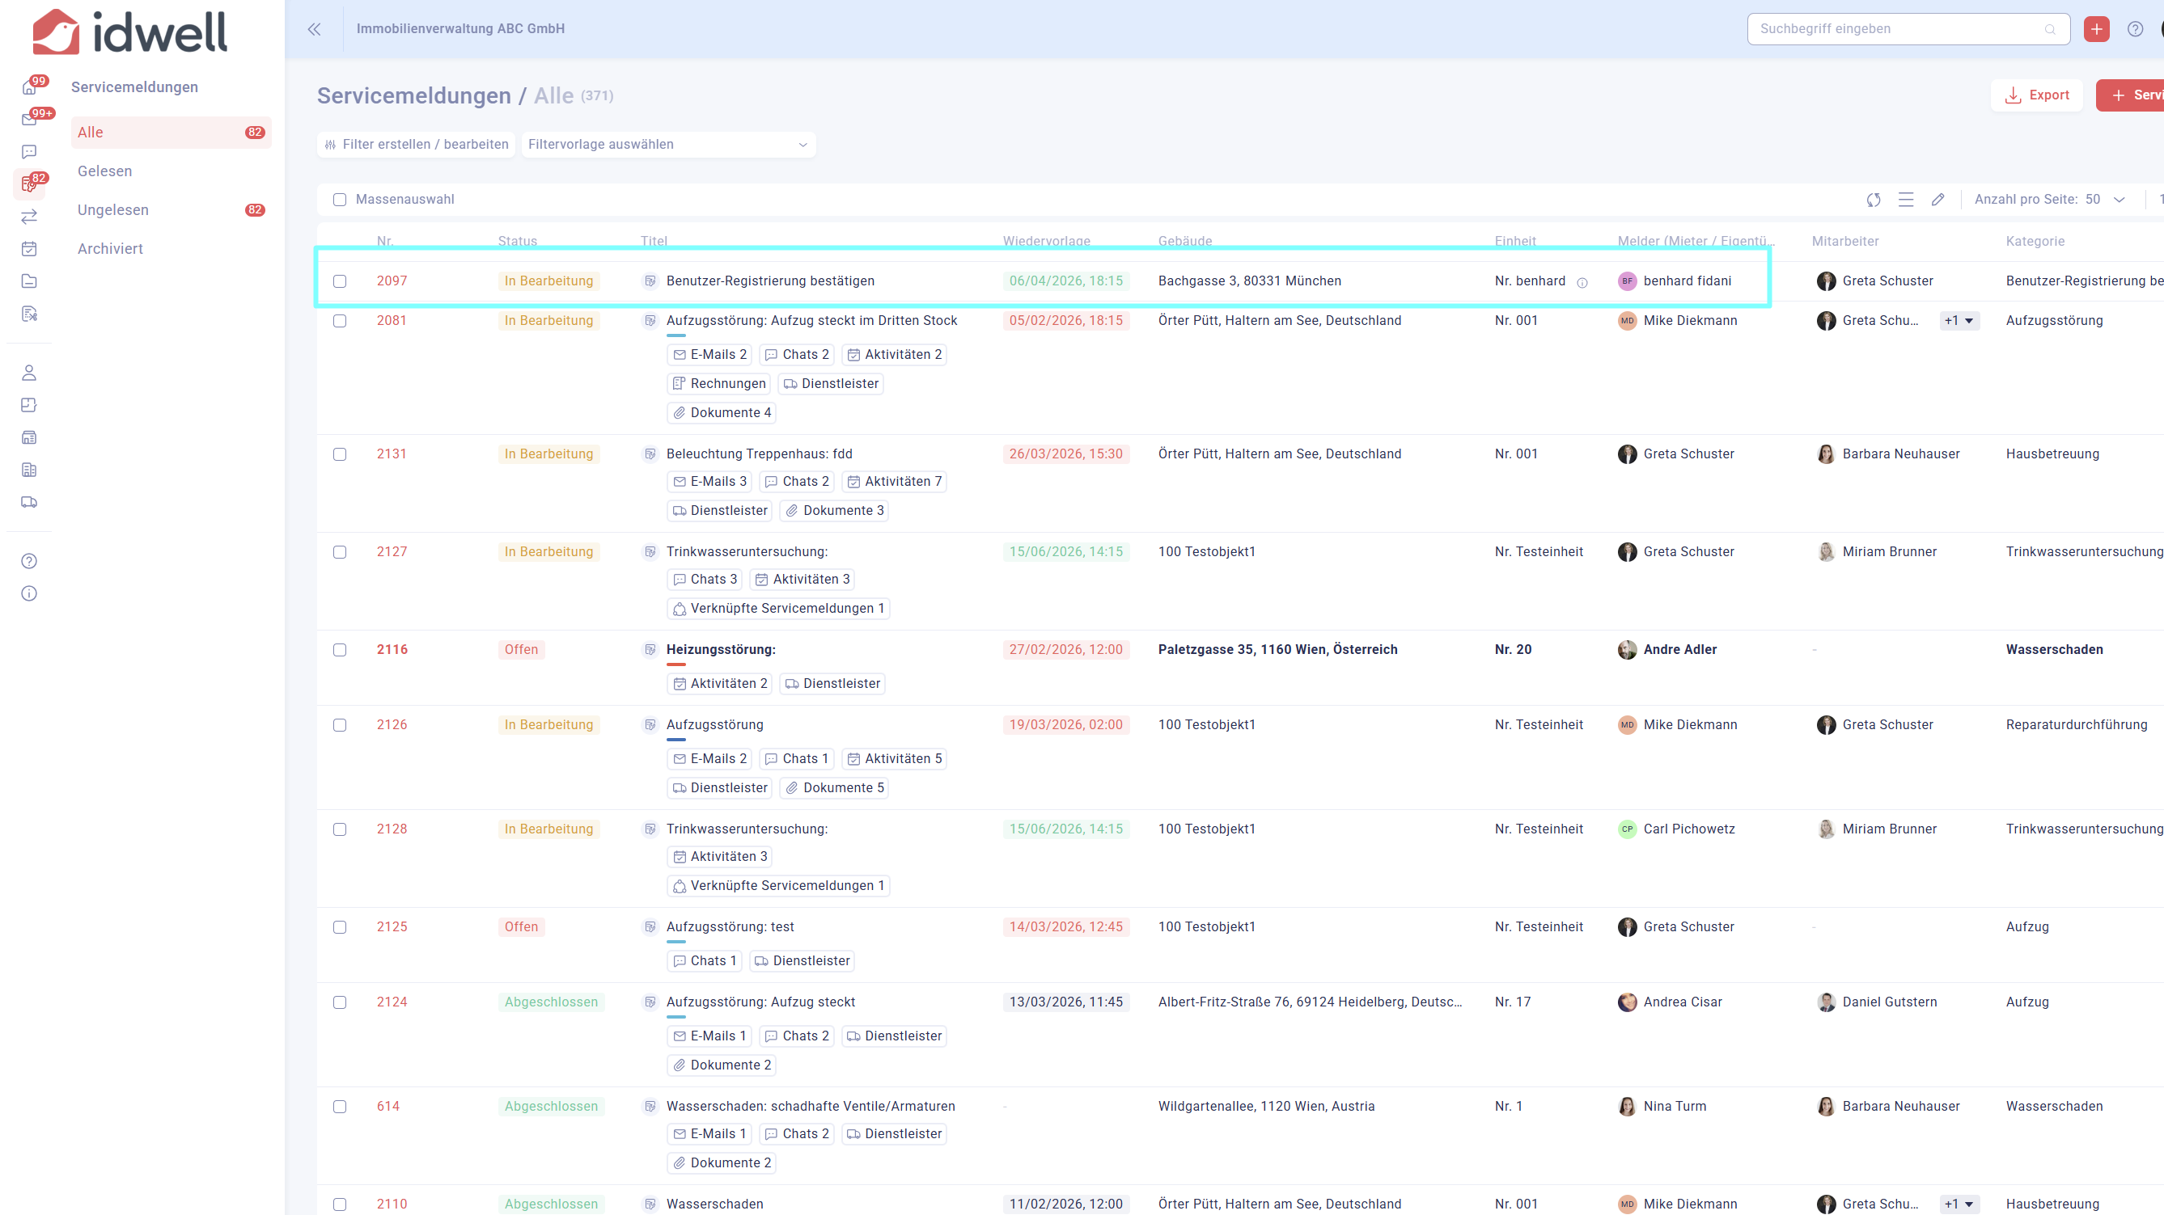Open the Archiviert menu item
2164x1215 pixels.
(x=110, y=248)
